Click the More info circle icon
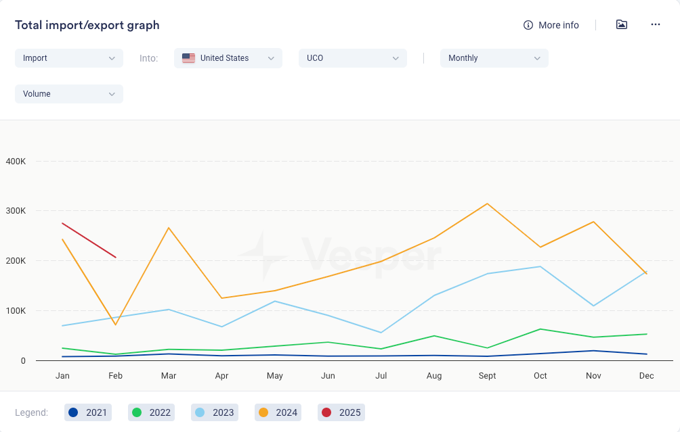This screenshot has width=680, height=432. (x=528, y=25)
